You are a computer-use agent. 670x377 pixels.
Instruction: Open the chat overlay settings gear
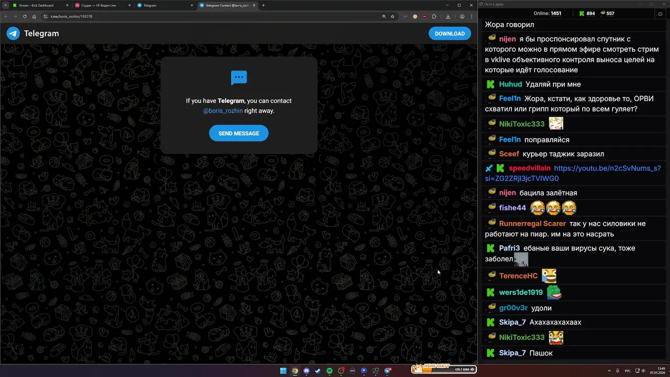(x=660, y=14)
